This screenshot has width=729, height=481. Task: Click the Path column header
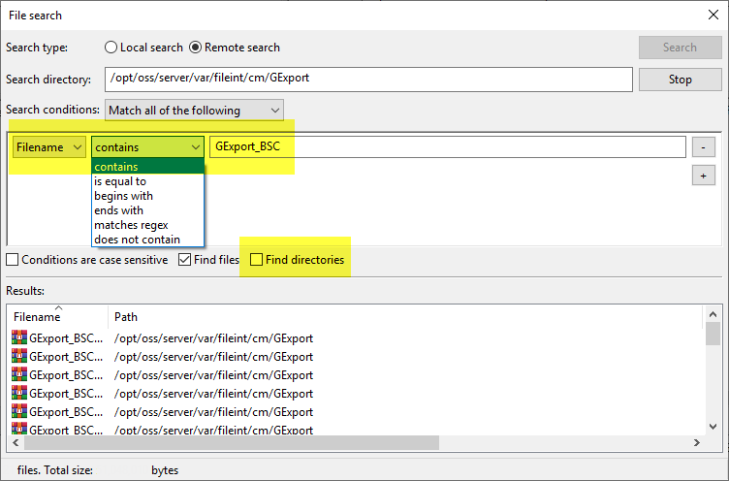[126, 317]
